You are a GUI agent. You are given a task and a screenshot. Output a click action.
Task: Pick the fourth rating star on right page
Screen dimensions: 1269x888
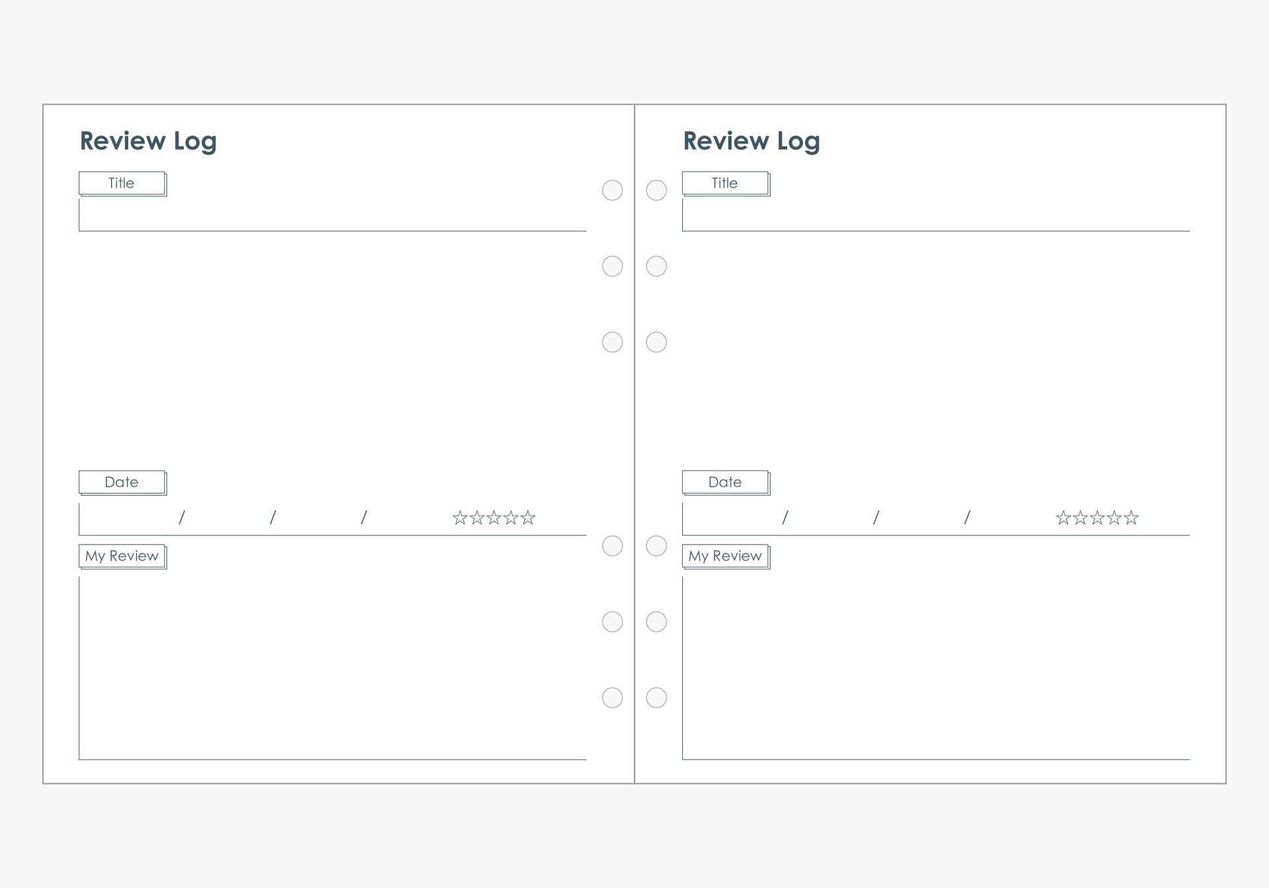pos(1114,517)
